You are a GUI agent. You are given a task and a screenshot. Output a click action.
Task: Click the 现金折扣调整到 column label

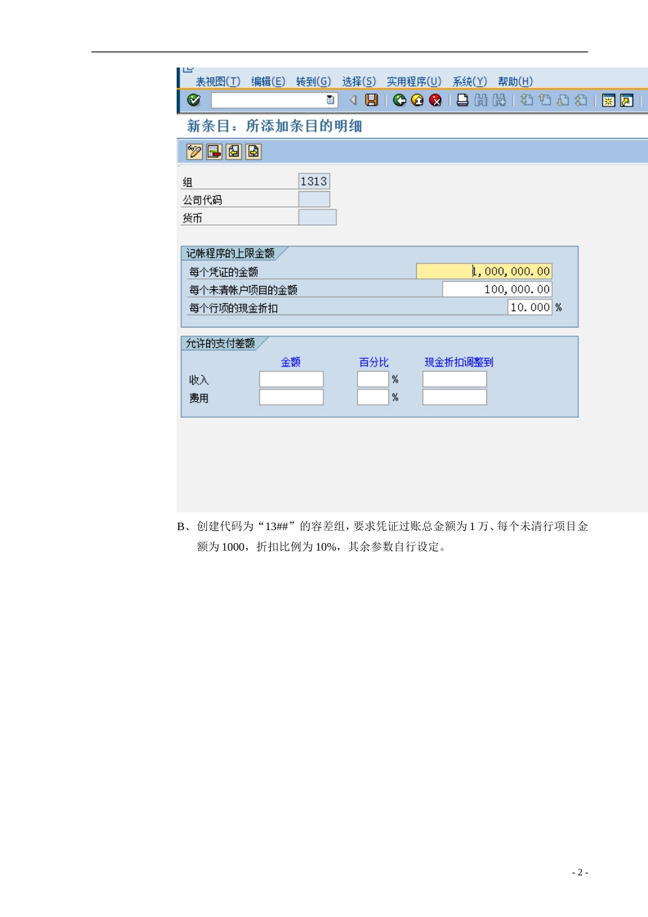point(459,362)
